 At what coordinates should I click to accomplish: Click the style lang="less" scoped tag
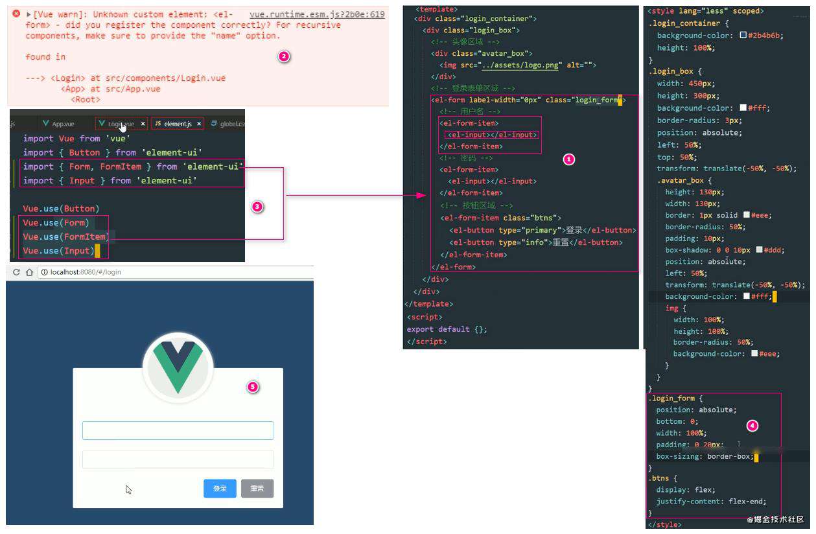[706, 11]
